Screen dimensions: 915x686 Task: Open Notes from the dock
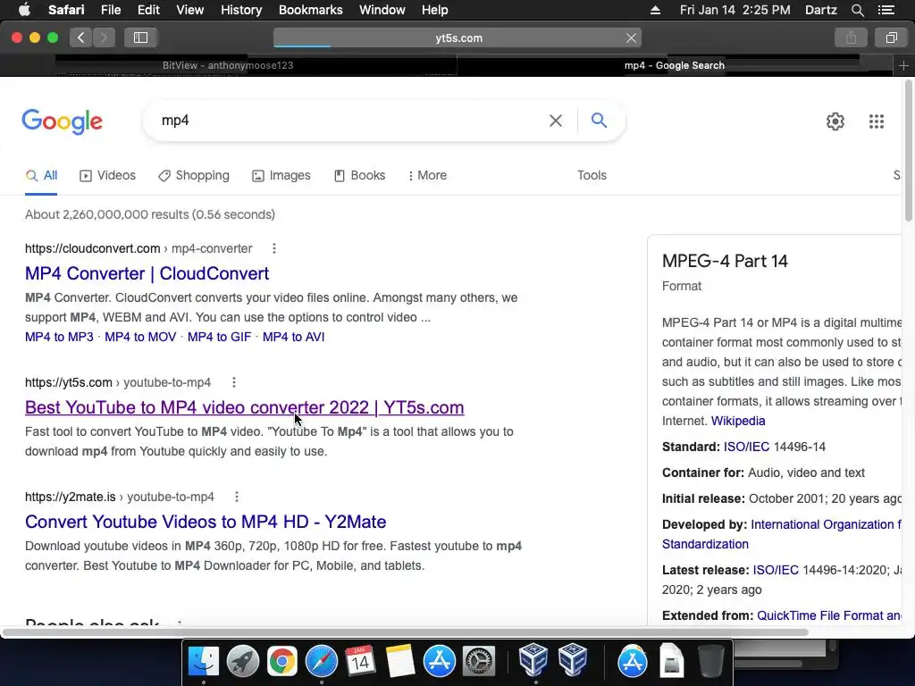pyautogui.click(x=399, y=661)
